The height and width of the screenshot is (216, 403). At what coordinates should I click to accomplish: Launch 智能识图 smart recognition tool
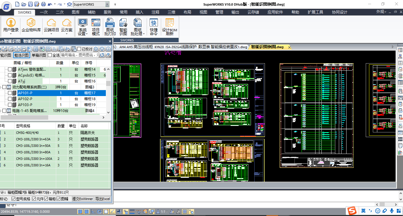[123, 27]
